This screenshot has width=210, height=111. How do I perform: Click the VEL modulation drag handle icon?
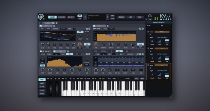coord(70,79)
